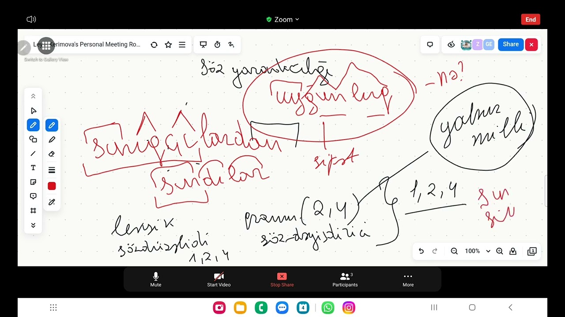
Task: Select the arrow pointer tool
Action: 33,111
